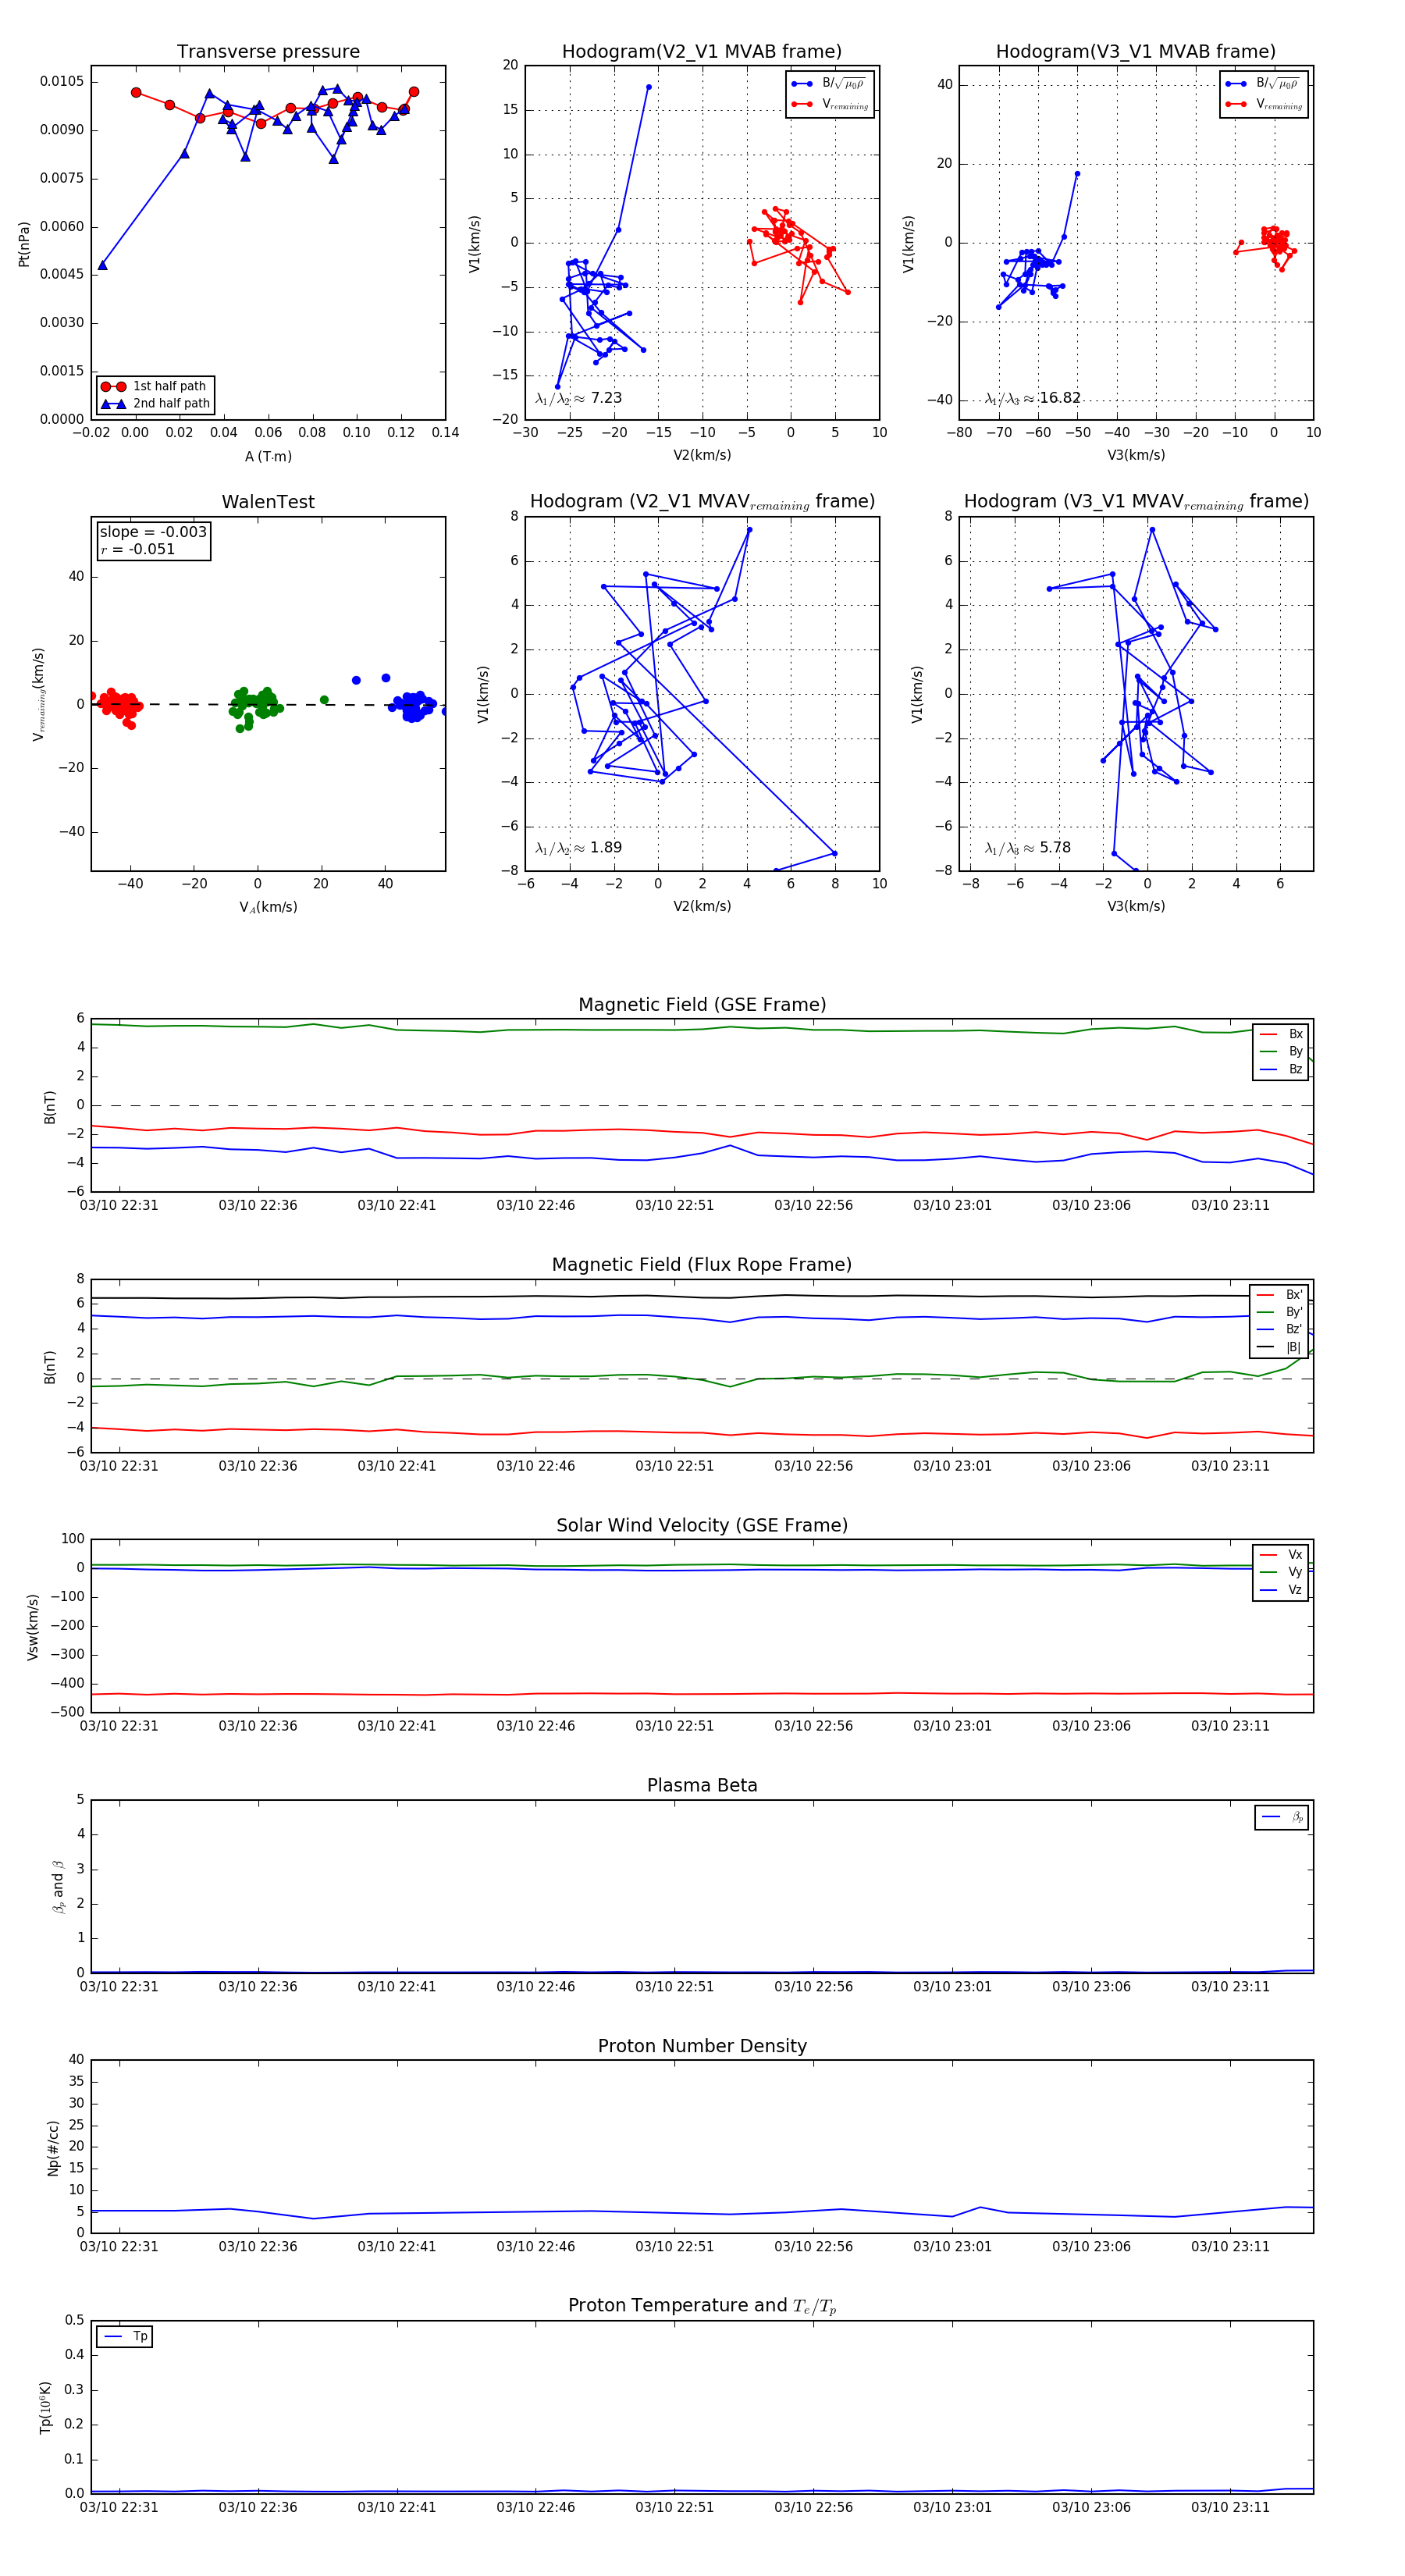
Task: Click the 'Hodogram (V2_V1 MVAVremaining frame)' title
Action: 702,502
